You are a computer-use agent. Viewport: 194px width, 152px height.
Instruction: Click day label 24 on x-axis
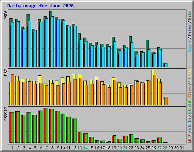pos(142,148)
